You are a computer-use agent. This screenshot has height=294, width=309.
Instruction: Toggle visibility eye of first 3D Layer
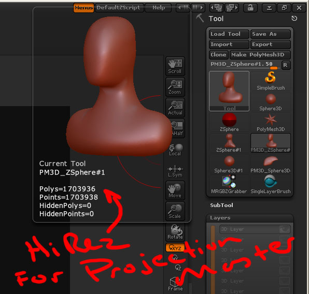click(x=284, y=229)
